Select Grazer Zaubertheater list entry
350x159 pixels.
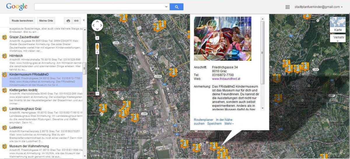coord(24,37)
